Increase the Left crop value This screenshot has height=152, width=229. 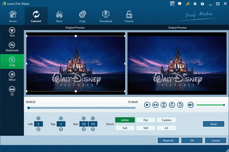[38, 118]
